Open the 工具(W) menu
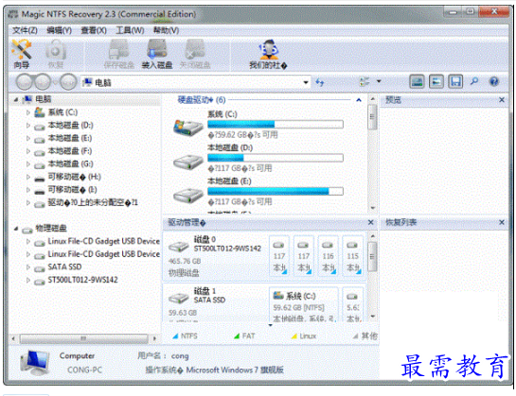 [x=130, y=30]
